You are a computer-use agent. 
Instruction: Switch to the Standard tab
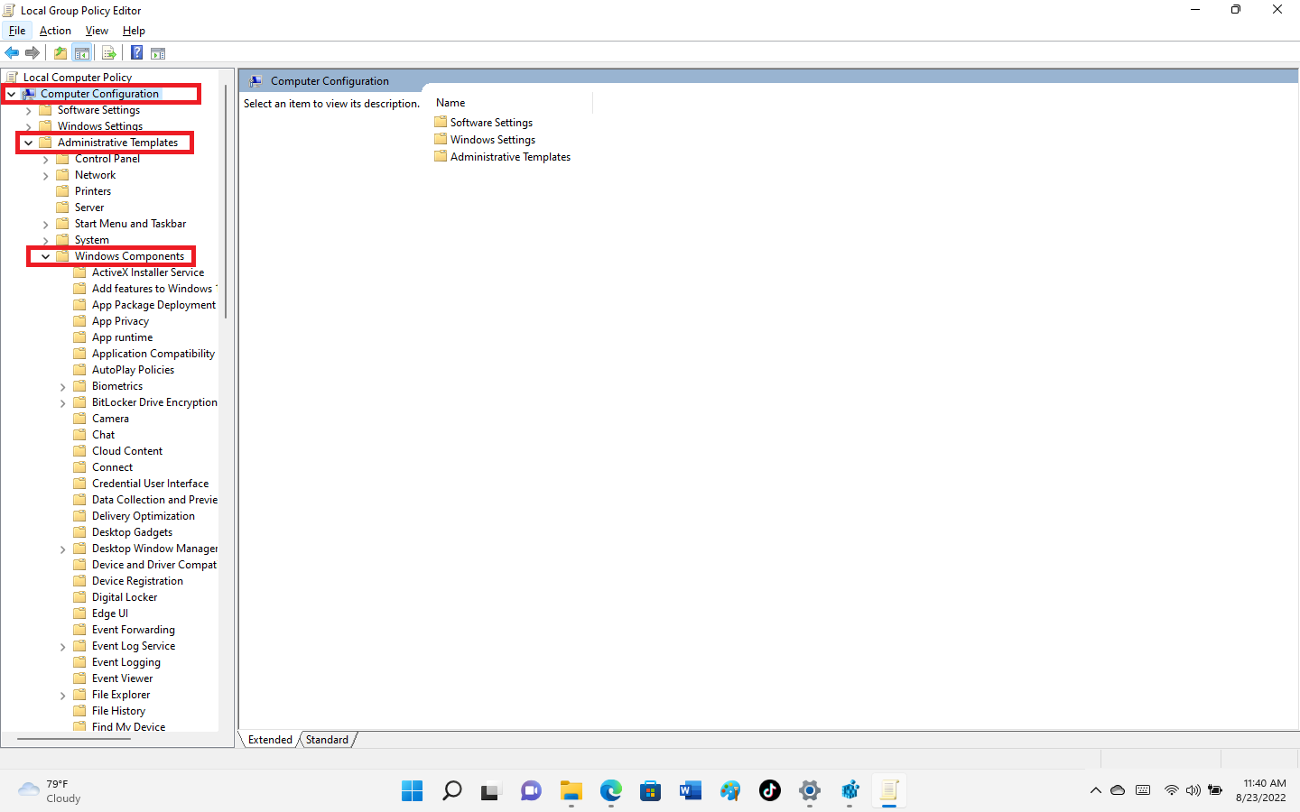(x=327, y=740)
